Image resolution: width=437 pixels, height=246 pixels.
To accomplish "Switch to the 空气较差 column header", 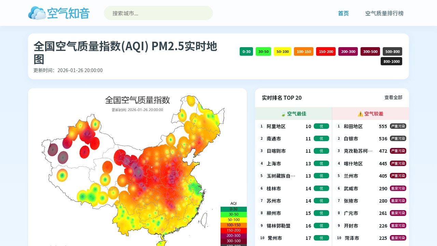I will coord(370,114).
